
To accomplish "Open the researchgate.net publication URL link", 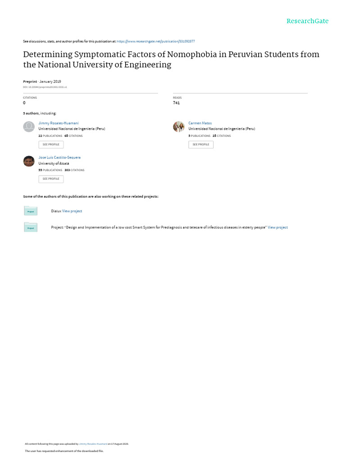I will pos(155,41).
